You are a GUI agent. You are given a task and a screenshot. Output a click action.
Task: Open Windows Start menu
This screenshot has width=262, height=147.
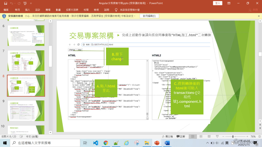click(5, 143)
